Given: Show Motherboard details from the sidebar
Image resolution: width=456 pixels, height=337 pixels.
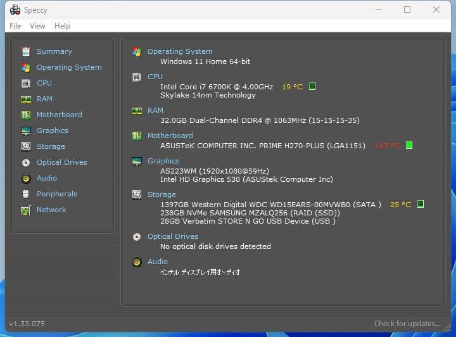Looking at the screenshot, I should point(60,115).
